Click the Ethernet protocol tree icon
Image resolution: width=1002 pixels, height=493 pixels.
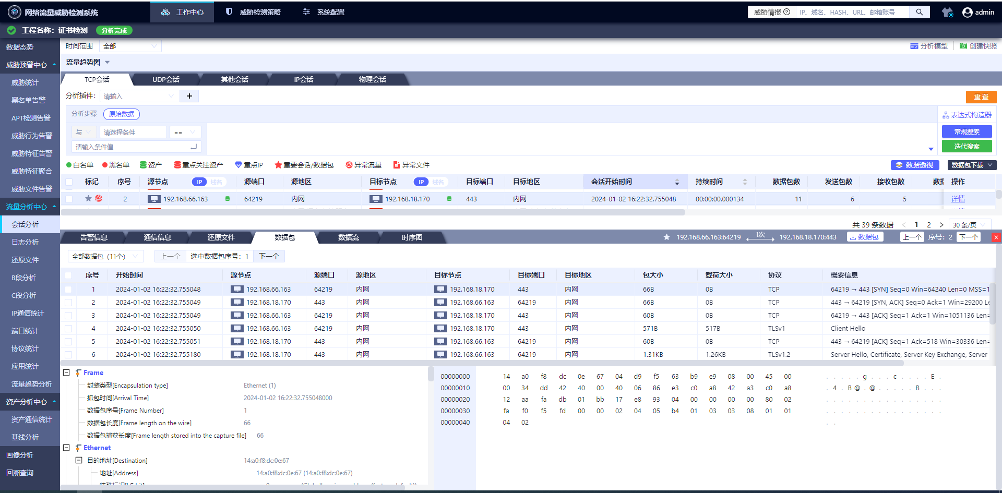78,448
